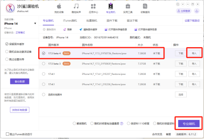The width and height of the screenshot is (204, 139).
Task: Click iPhone14,7_17.5_21F5063f_Restore.ipsw file name
Action: (104, 64)
